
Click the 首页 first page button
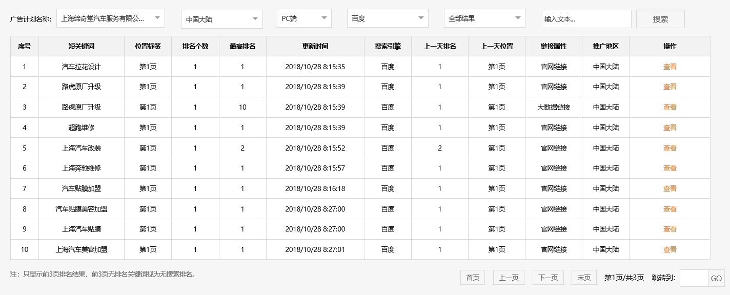[472, 277]
